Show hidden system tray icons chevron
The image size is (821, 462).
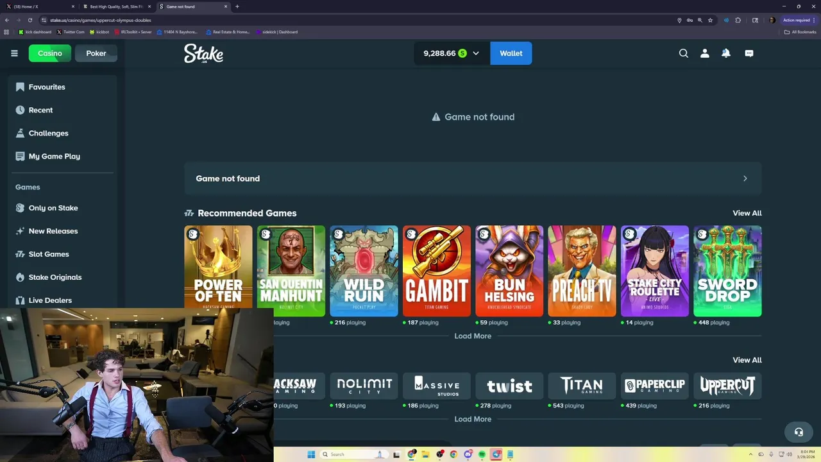click(751, 454)
